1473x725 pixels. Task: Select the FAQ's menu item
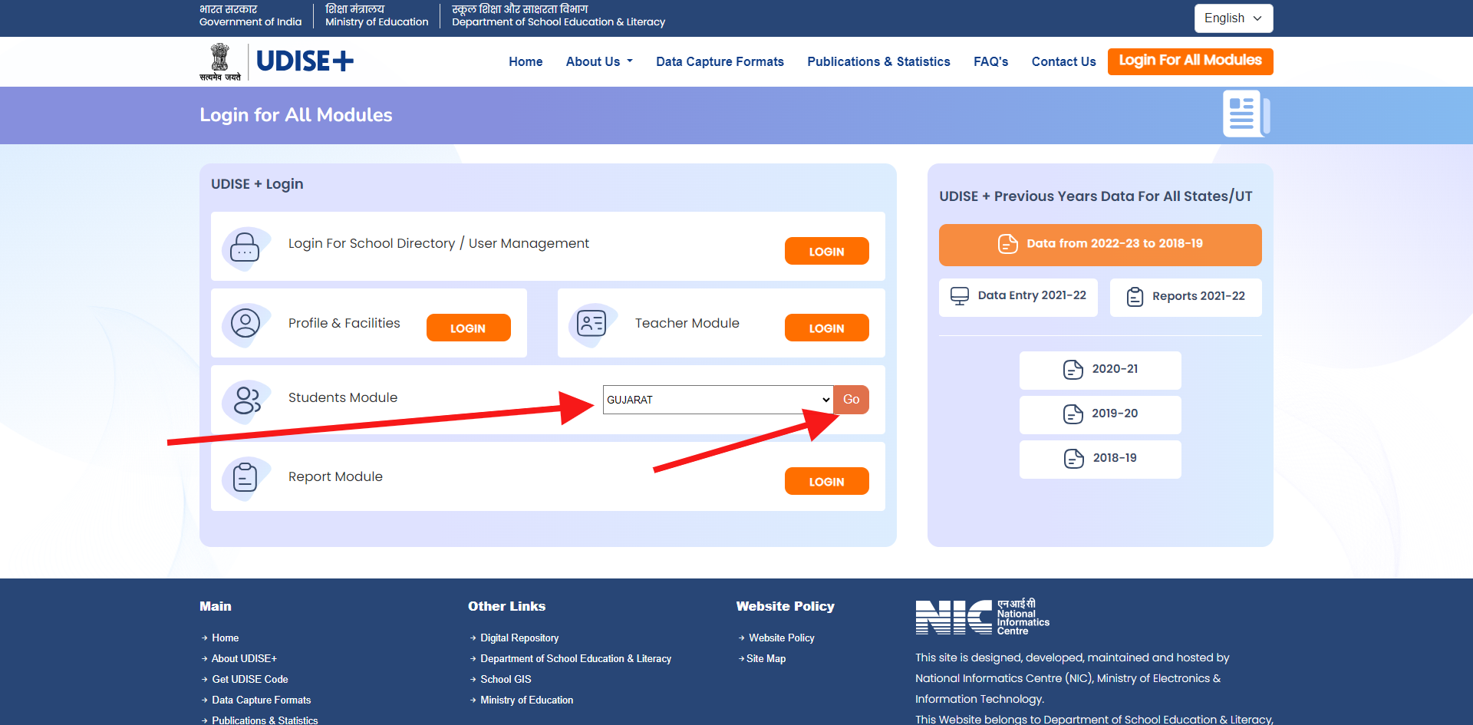point(990,61)
